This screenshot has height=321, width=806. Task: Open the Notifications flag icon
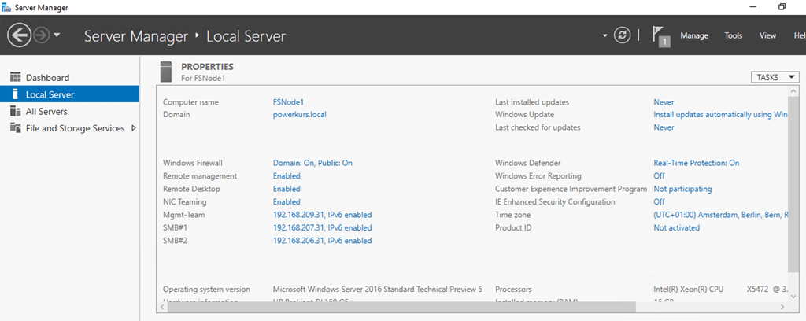(x=660, y=36)
